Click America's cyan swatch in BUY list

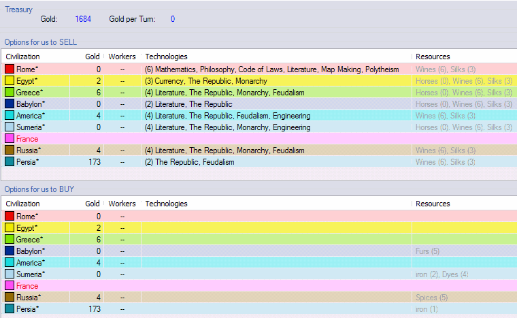coord(10,262)
